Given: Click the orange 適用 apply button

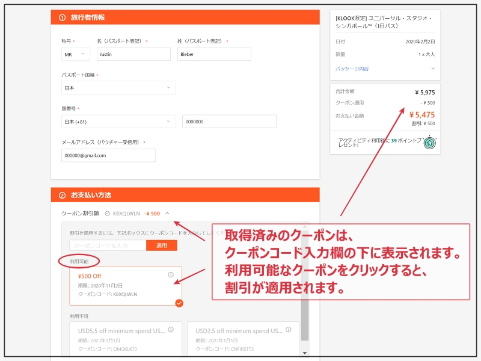Looking at the screenshot, I should (162, 245).
